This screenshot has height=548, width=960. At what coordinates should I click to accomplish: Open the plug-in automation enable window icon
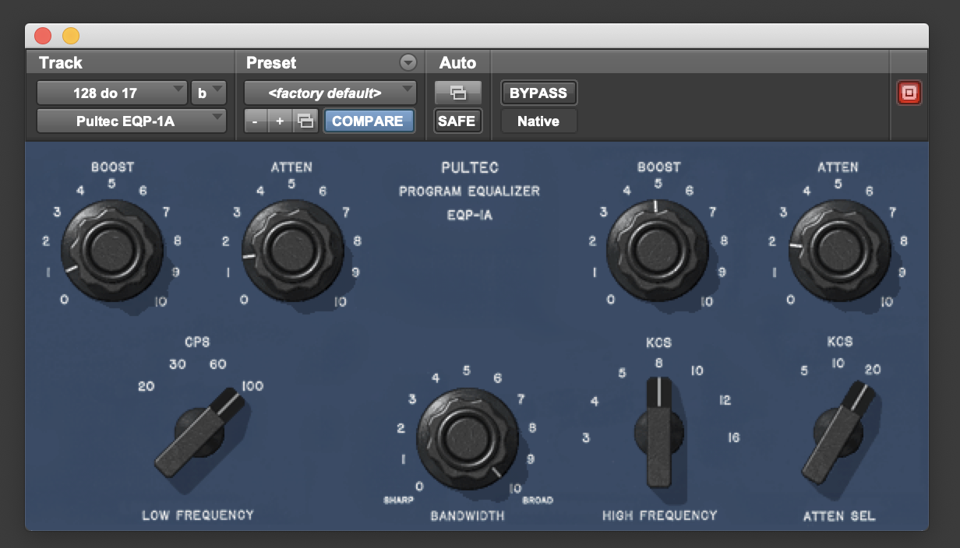point(457,93)
